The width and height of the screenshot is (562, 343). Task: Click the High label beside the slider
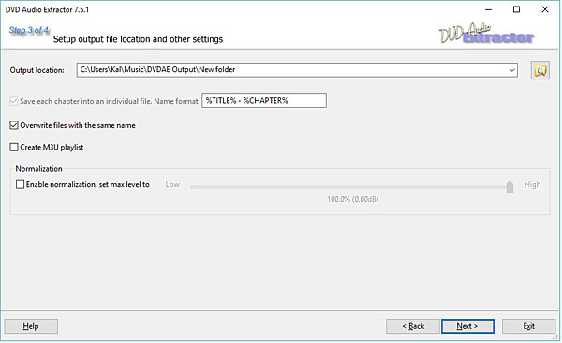tap(532, 184)
